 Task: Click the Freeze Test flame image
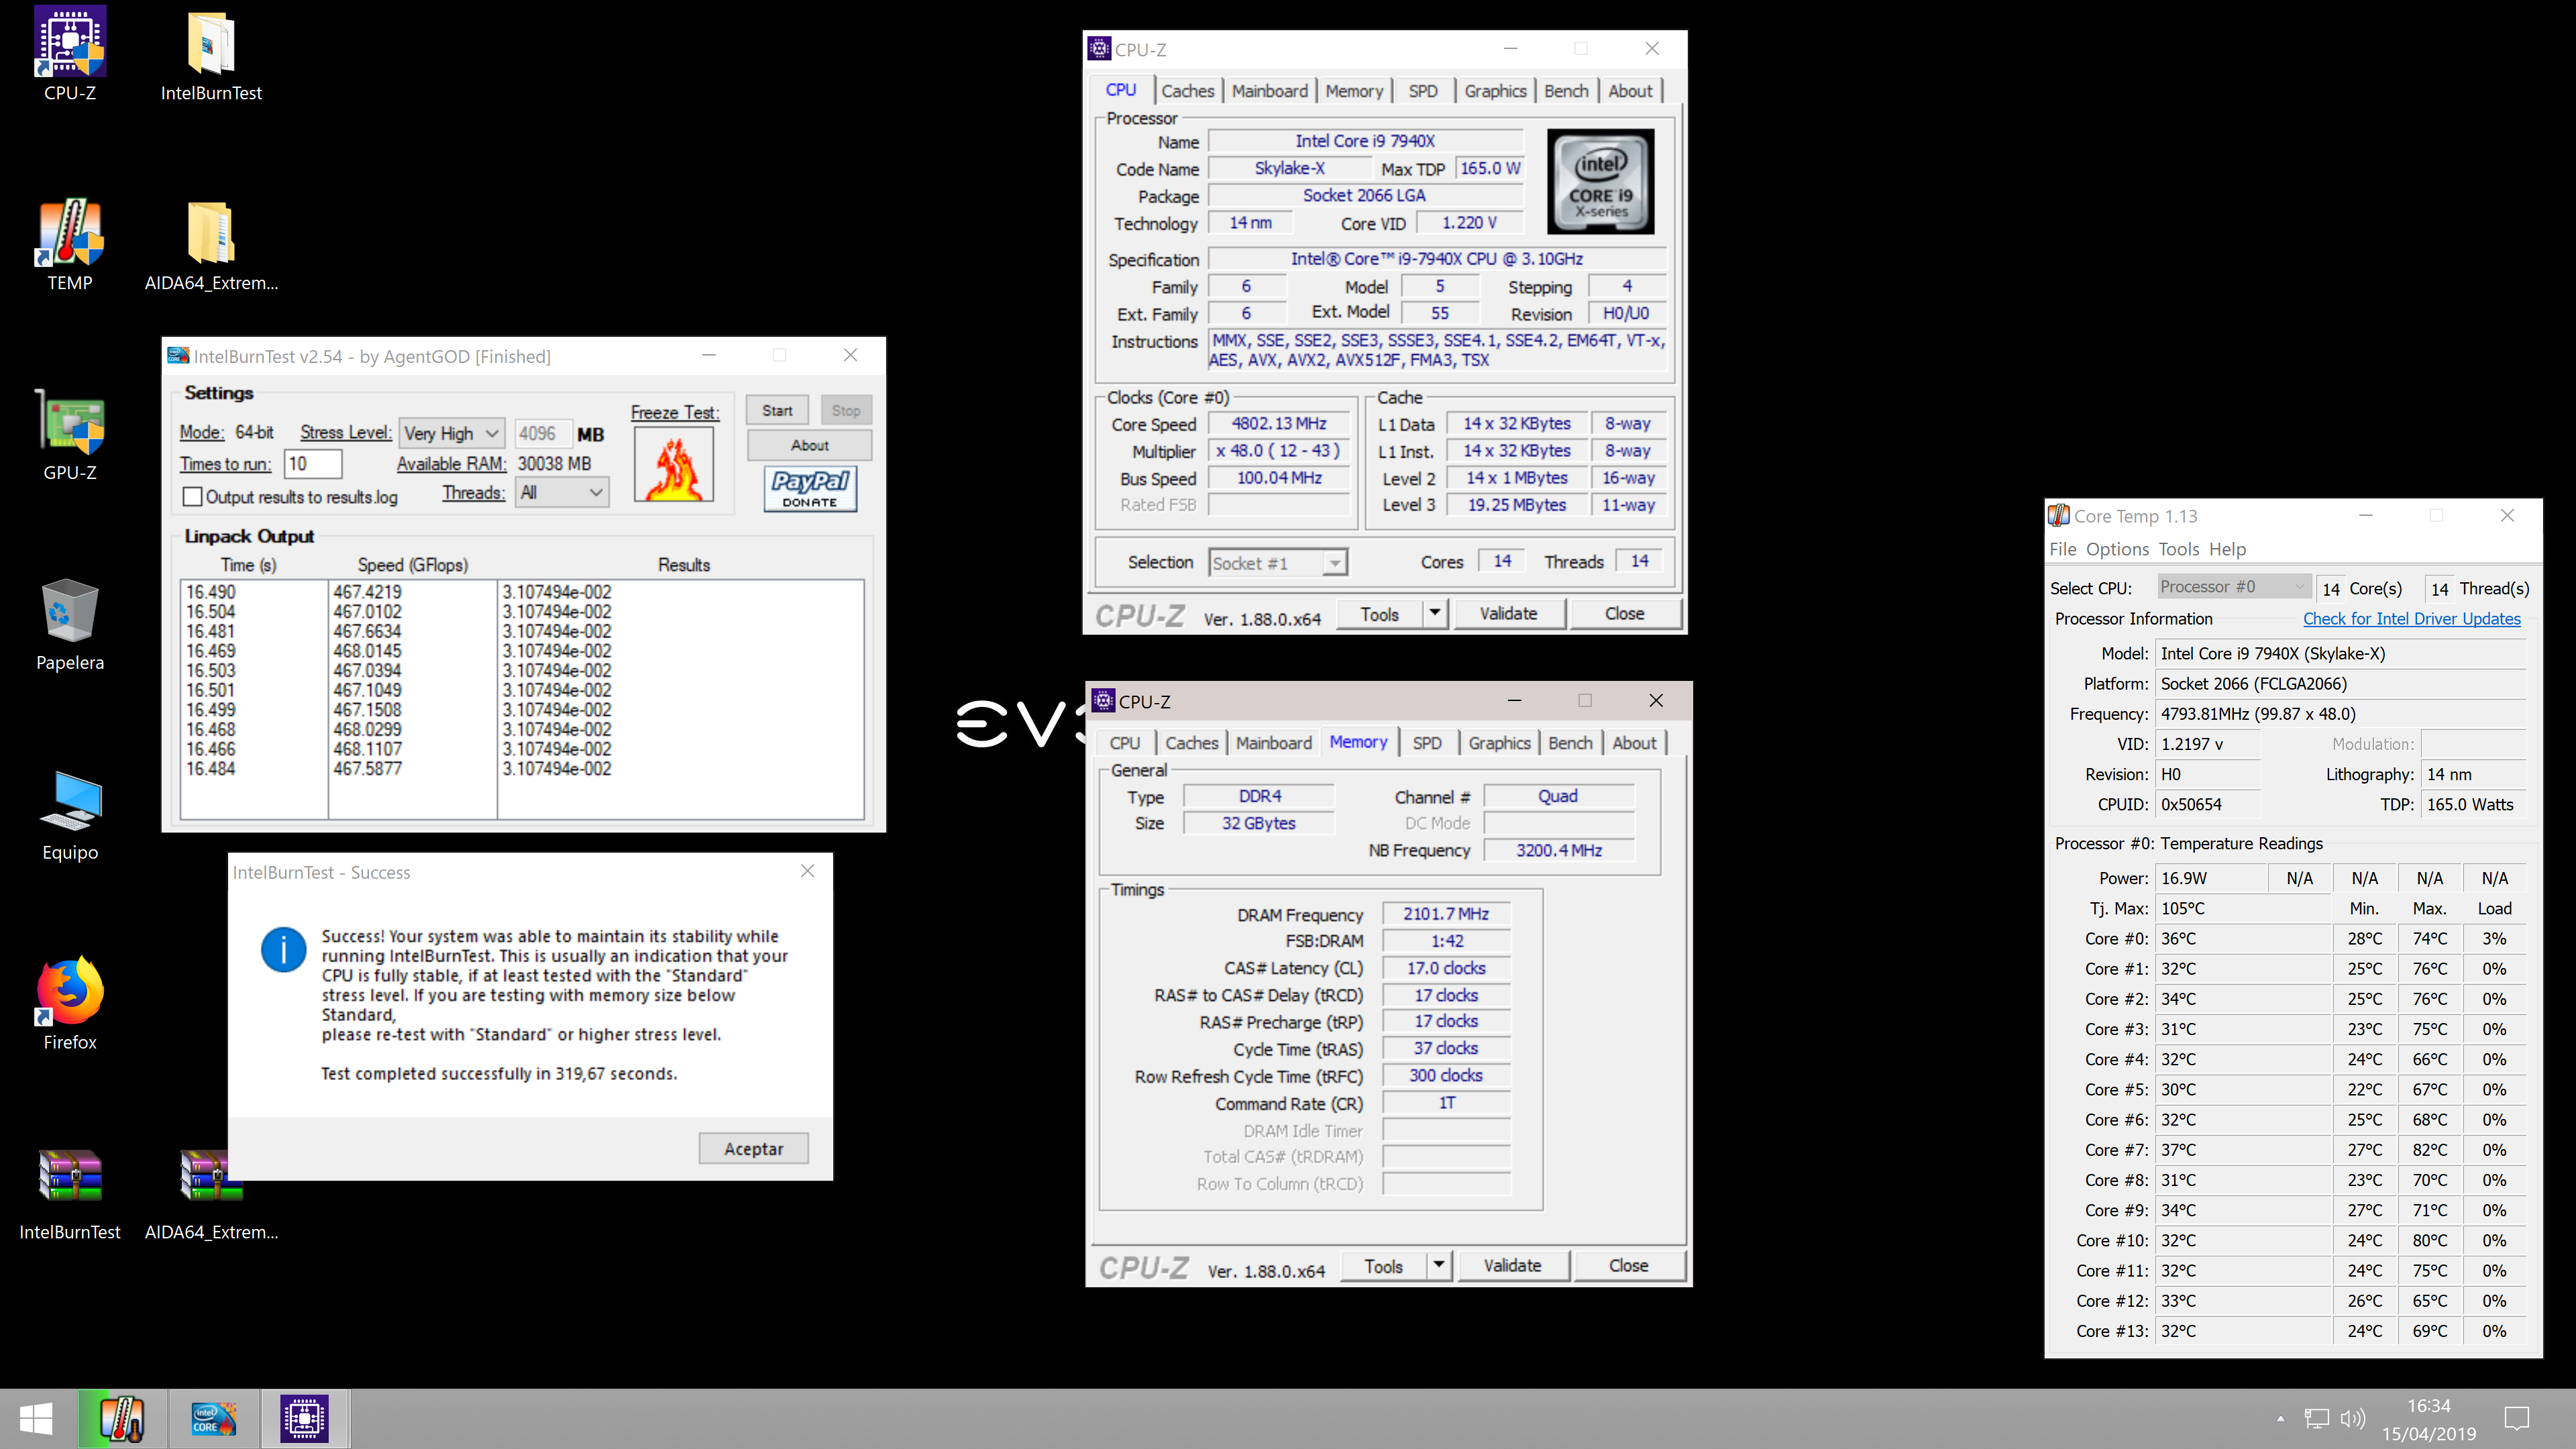(674, 465)
